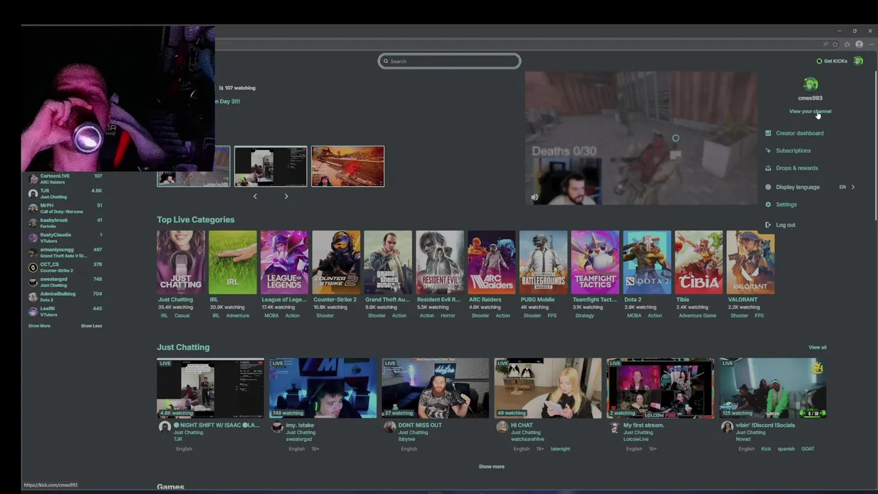This screenshot has height=494, width=878.
Task: Open sweatergxd sidebar channel entry
Action: pyautogui.click(x=65, y=282)
